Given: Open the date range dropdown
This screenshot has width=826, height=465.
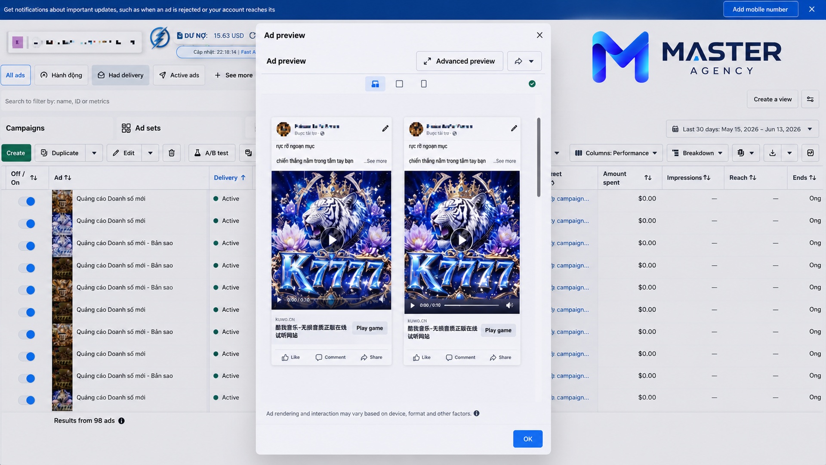Looking at the screenshot, I should pos(742,129).
